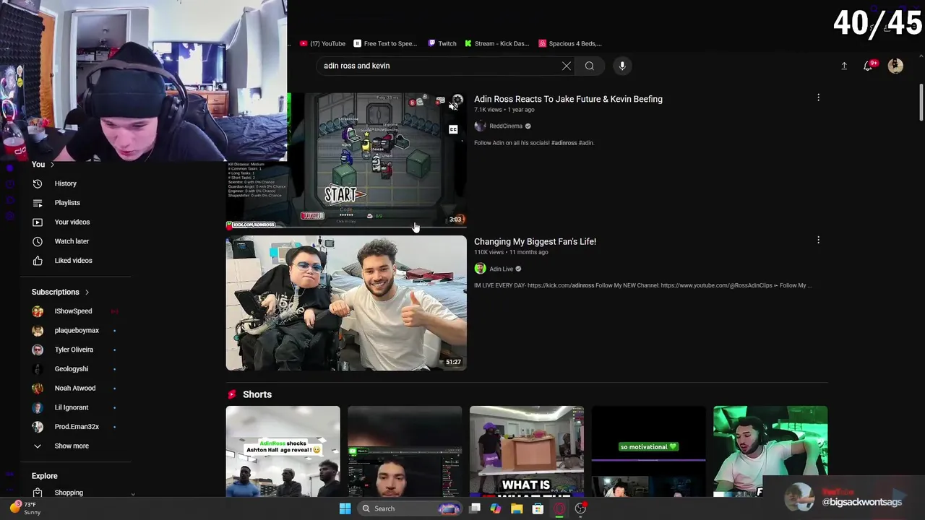Open the notifications bell
925x520 pixels.
868,66
